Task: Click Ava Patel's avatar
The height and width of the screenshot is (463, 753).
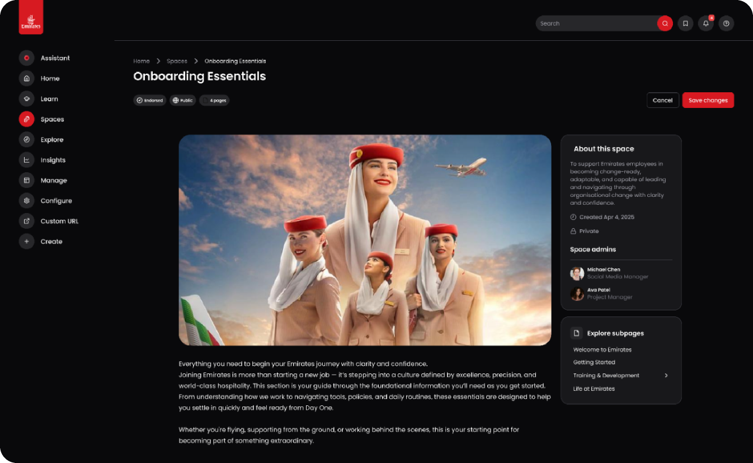Action: 577,294
